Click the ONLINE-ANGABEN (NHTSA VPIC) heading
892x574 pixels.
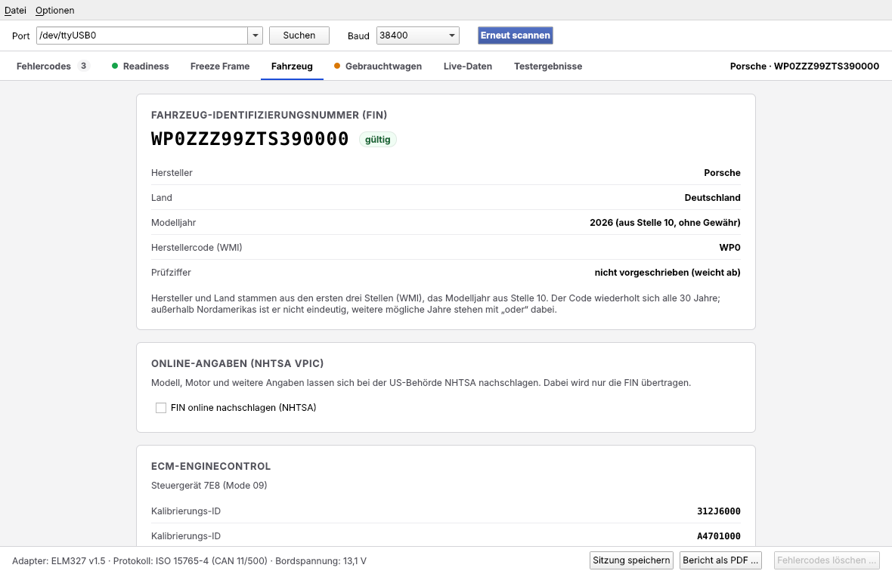pyautogui.click(x=237, y=363)
